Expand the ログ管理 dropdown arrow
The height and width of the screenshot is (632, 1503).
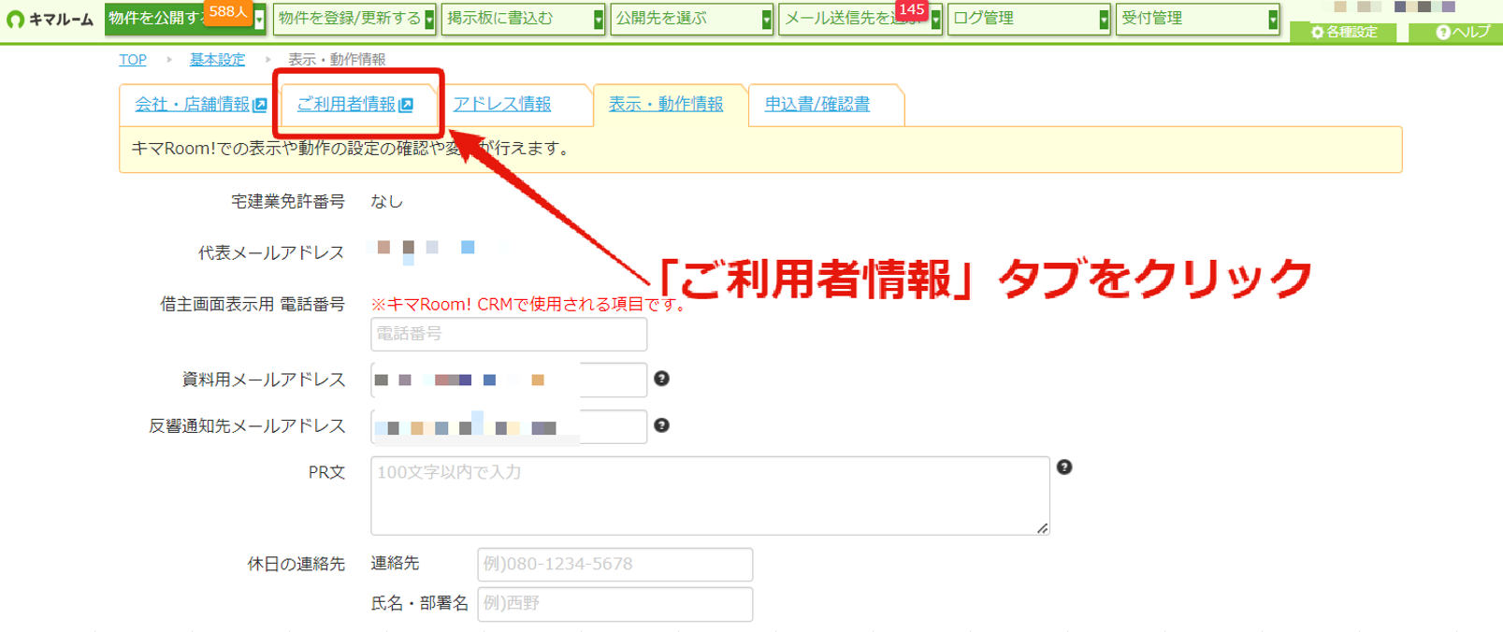(x=1105, y=20)
